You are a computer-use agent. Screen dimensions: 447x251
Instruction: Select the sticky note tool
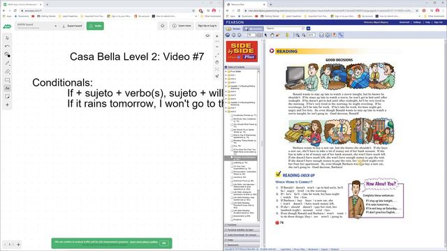pyautogui.click(x=8, y=97)
